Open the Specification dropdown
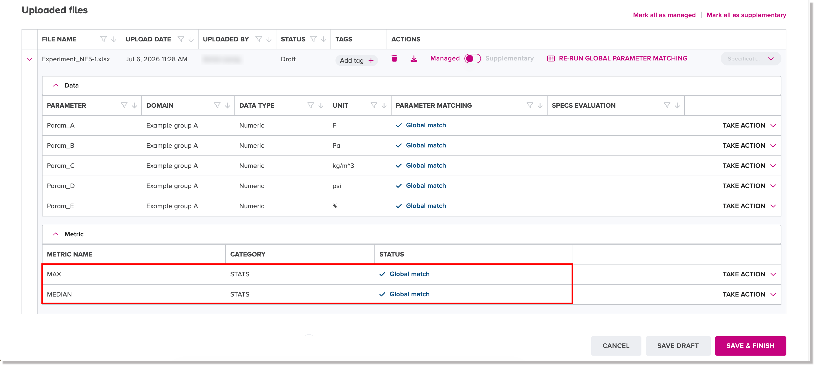This screenshot has height=365, width=814. coord(751,59)
